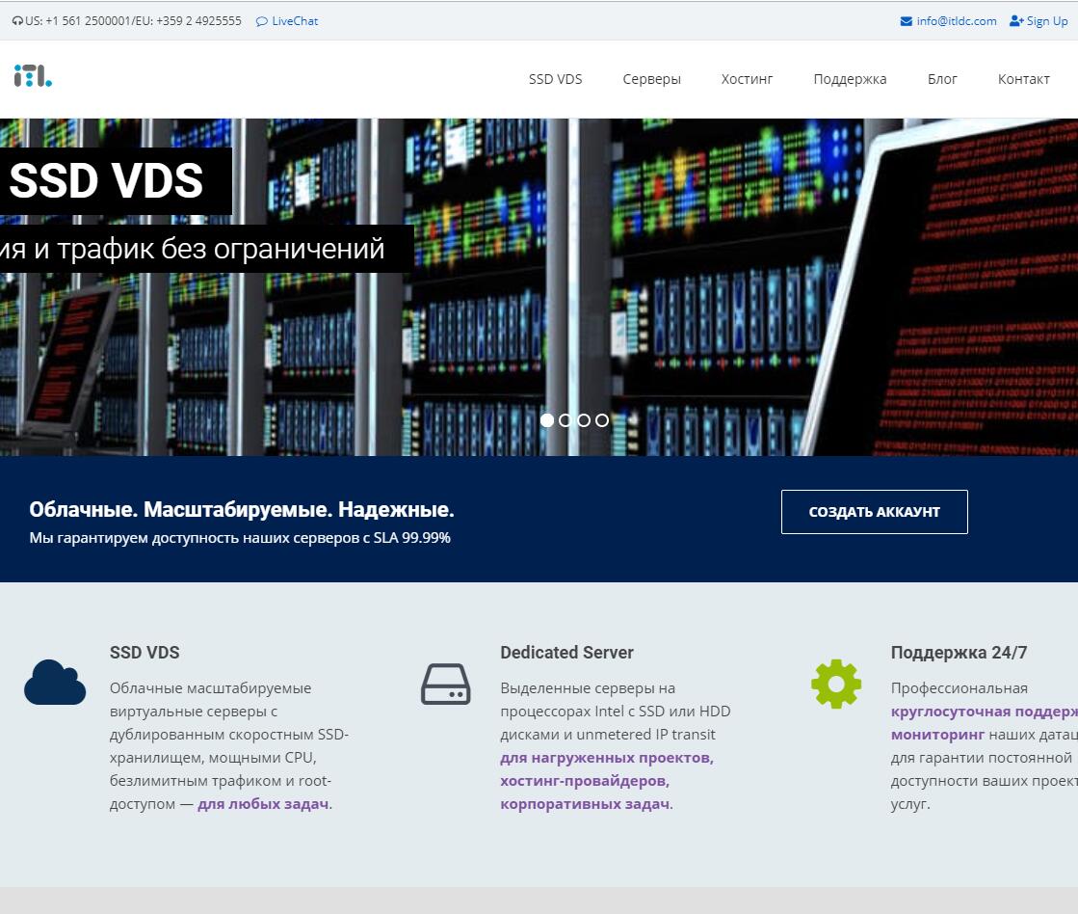Open the Поддержка navigation dropdown
This screenshot has width=1078, height=914.
click(849, 79)
